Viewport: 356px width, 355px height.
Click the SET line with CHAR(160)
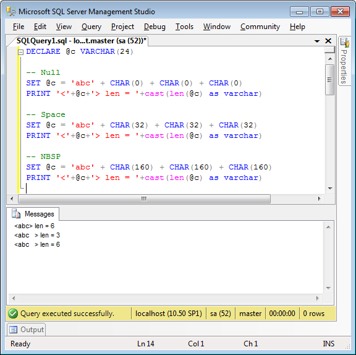click(149, 167)
